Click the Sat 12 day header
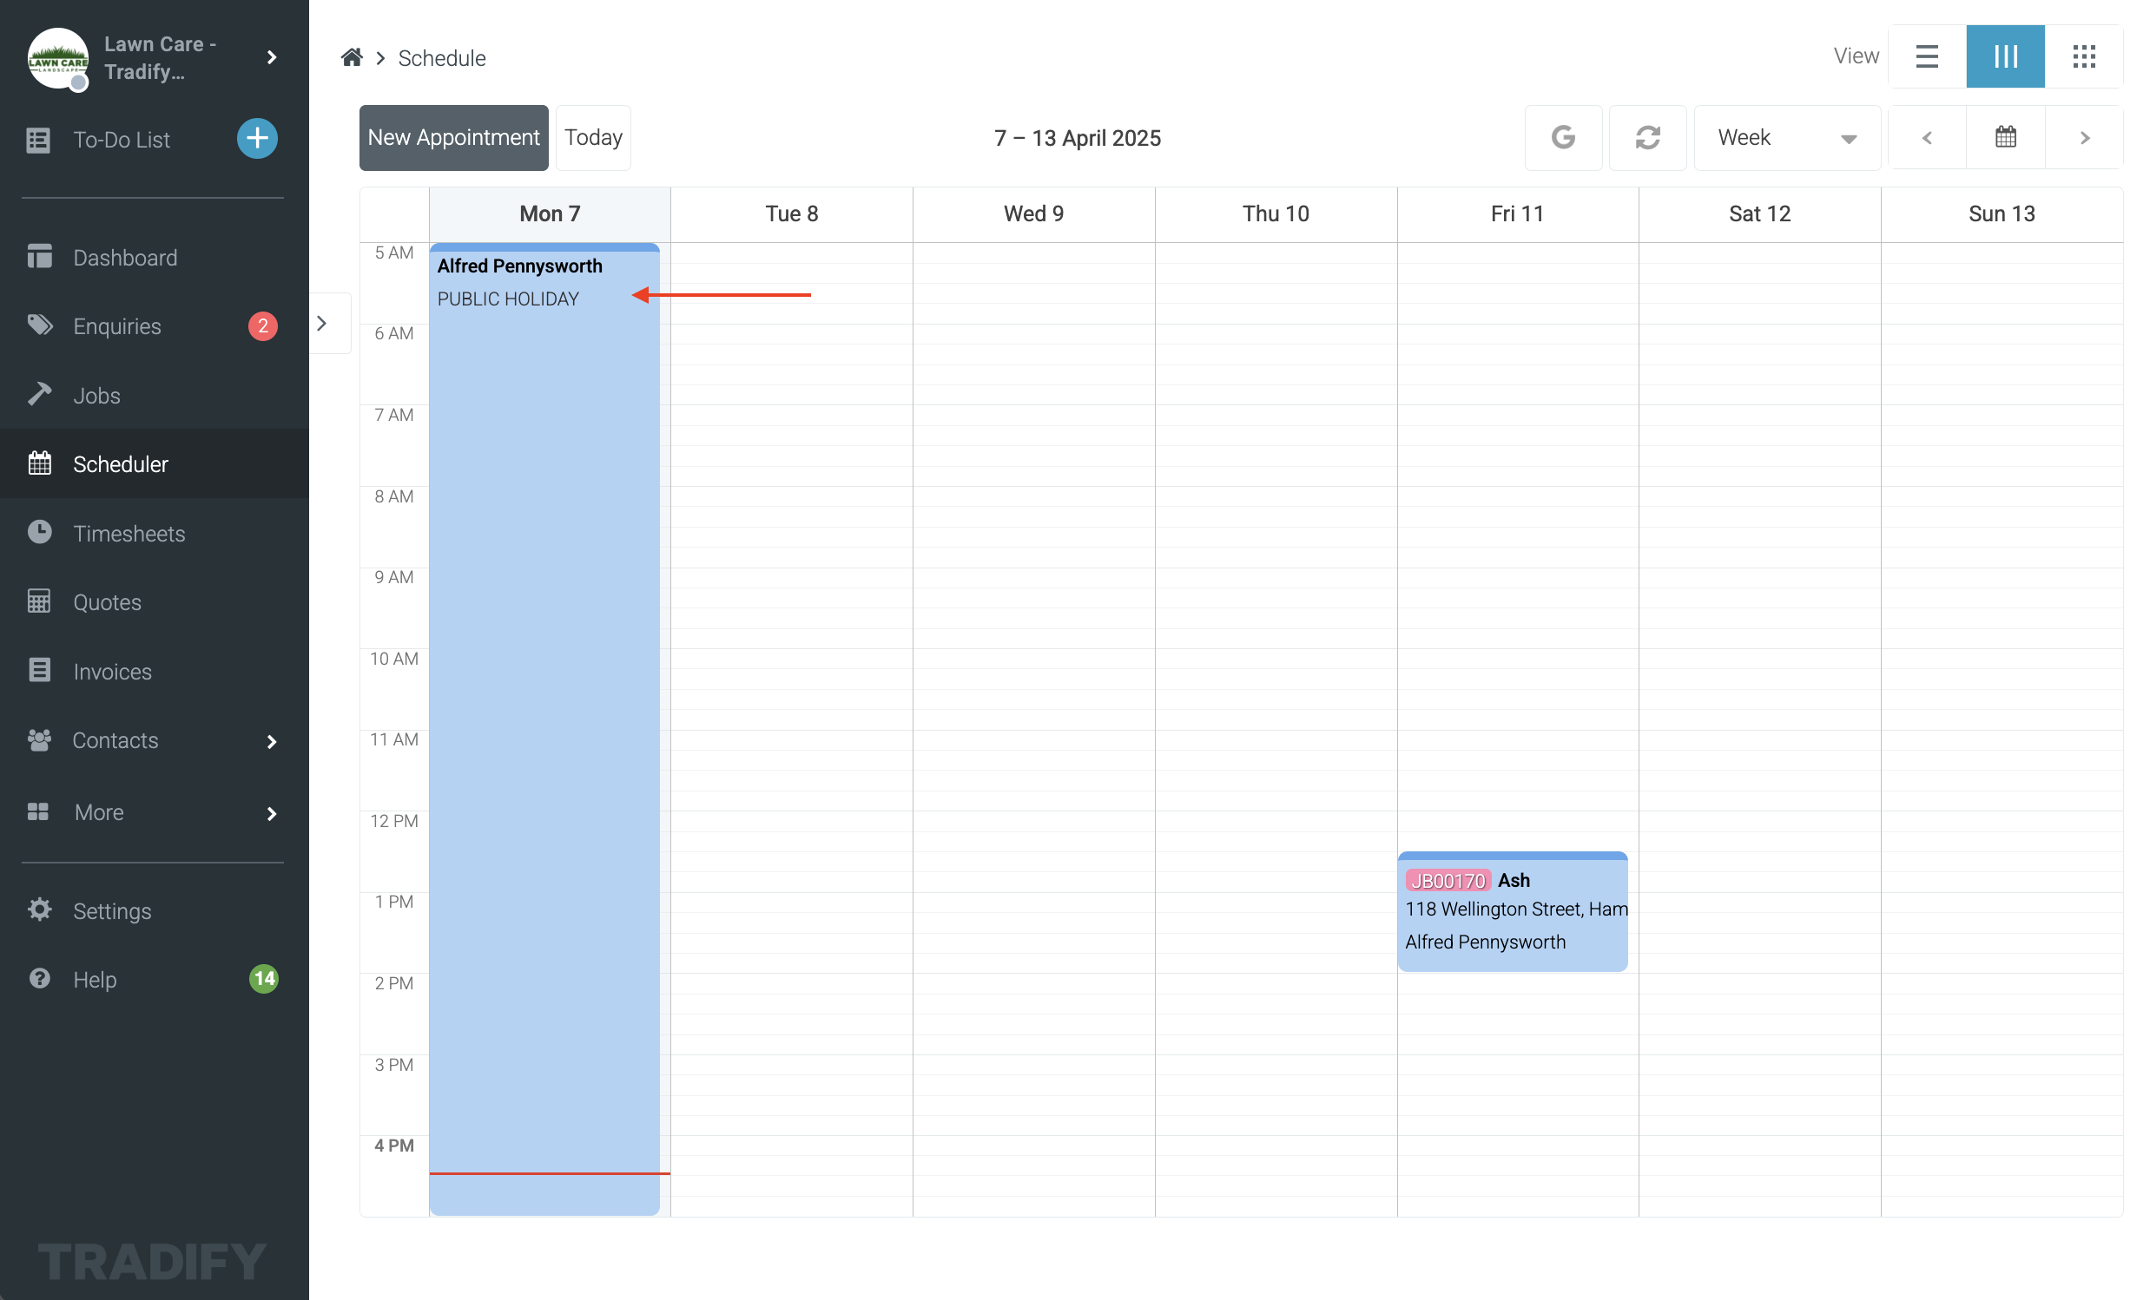 (1760, 214)
